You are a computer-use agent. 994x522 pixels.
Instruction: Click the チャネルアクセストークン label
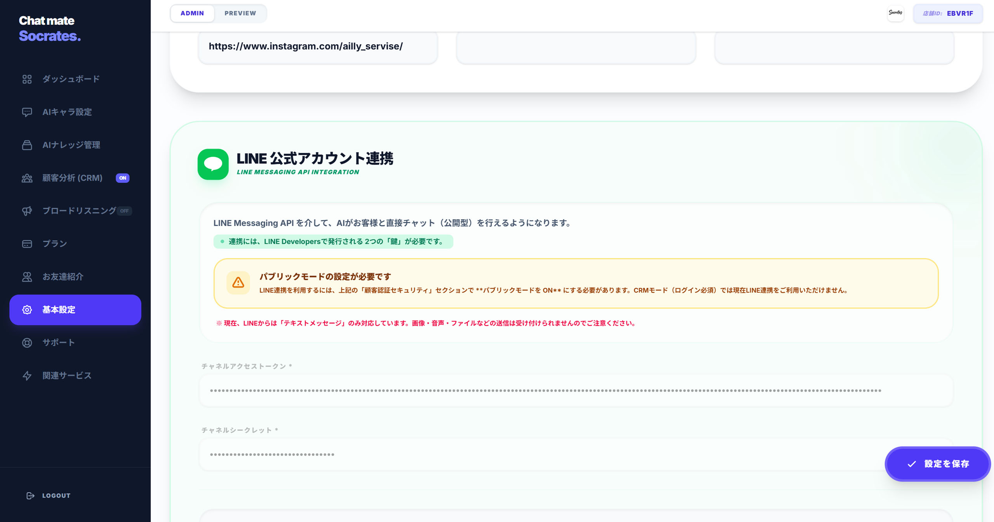pyautogui.click(x=246, y=366)
